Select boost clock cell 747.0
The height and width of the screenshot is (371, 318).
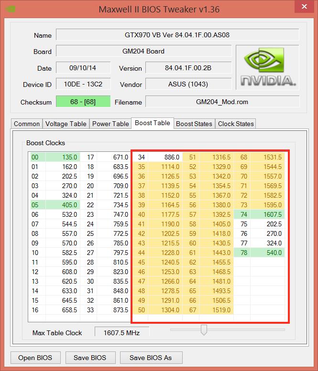coord(113,214)
